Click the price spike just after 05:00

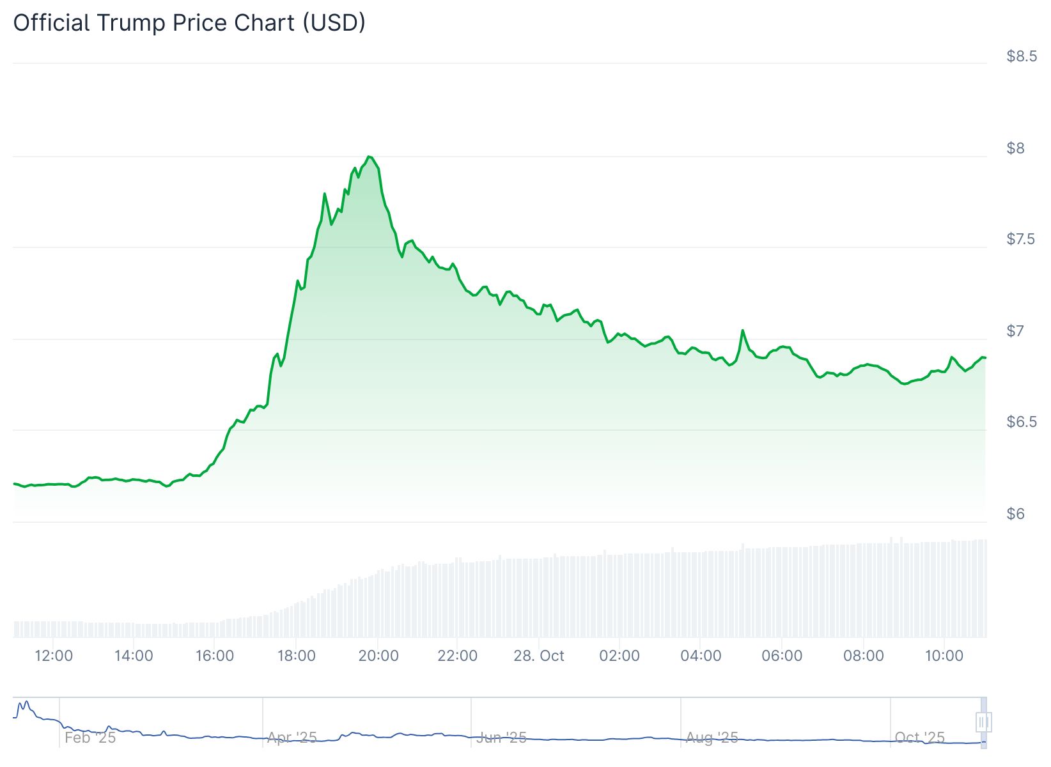pos(742,330)
